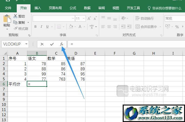This screenshot has width=185, height=122.
Task: Switch to the 插入 (Insert) tab
Action: click(x=38, y=8)
